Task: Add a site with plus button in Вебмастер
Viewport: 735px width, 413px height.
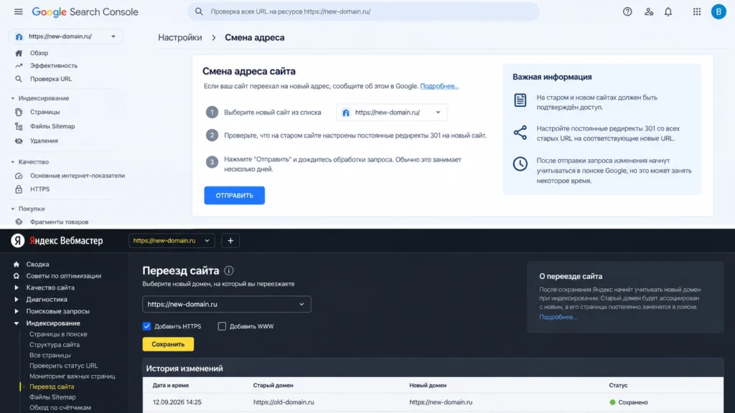Action: coord(230,241)
